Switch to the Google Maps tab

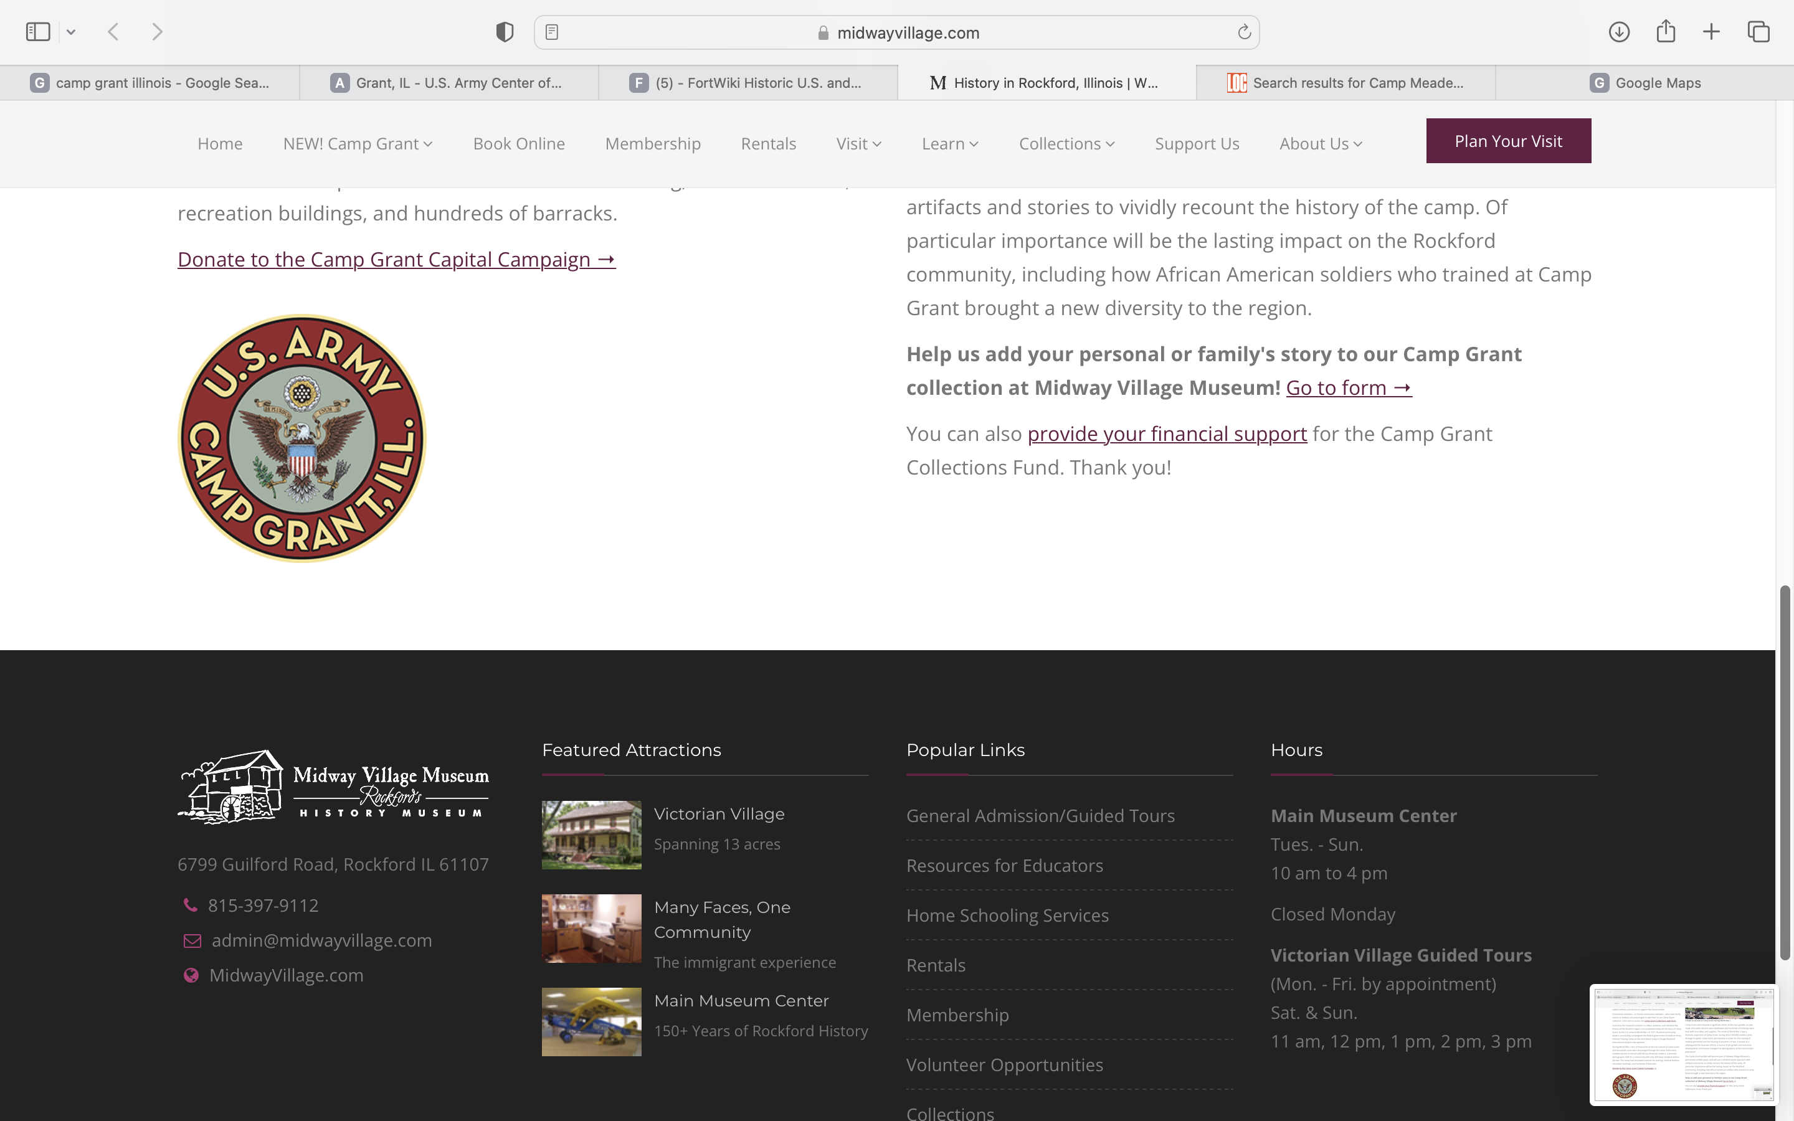pos(1644,83)
